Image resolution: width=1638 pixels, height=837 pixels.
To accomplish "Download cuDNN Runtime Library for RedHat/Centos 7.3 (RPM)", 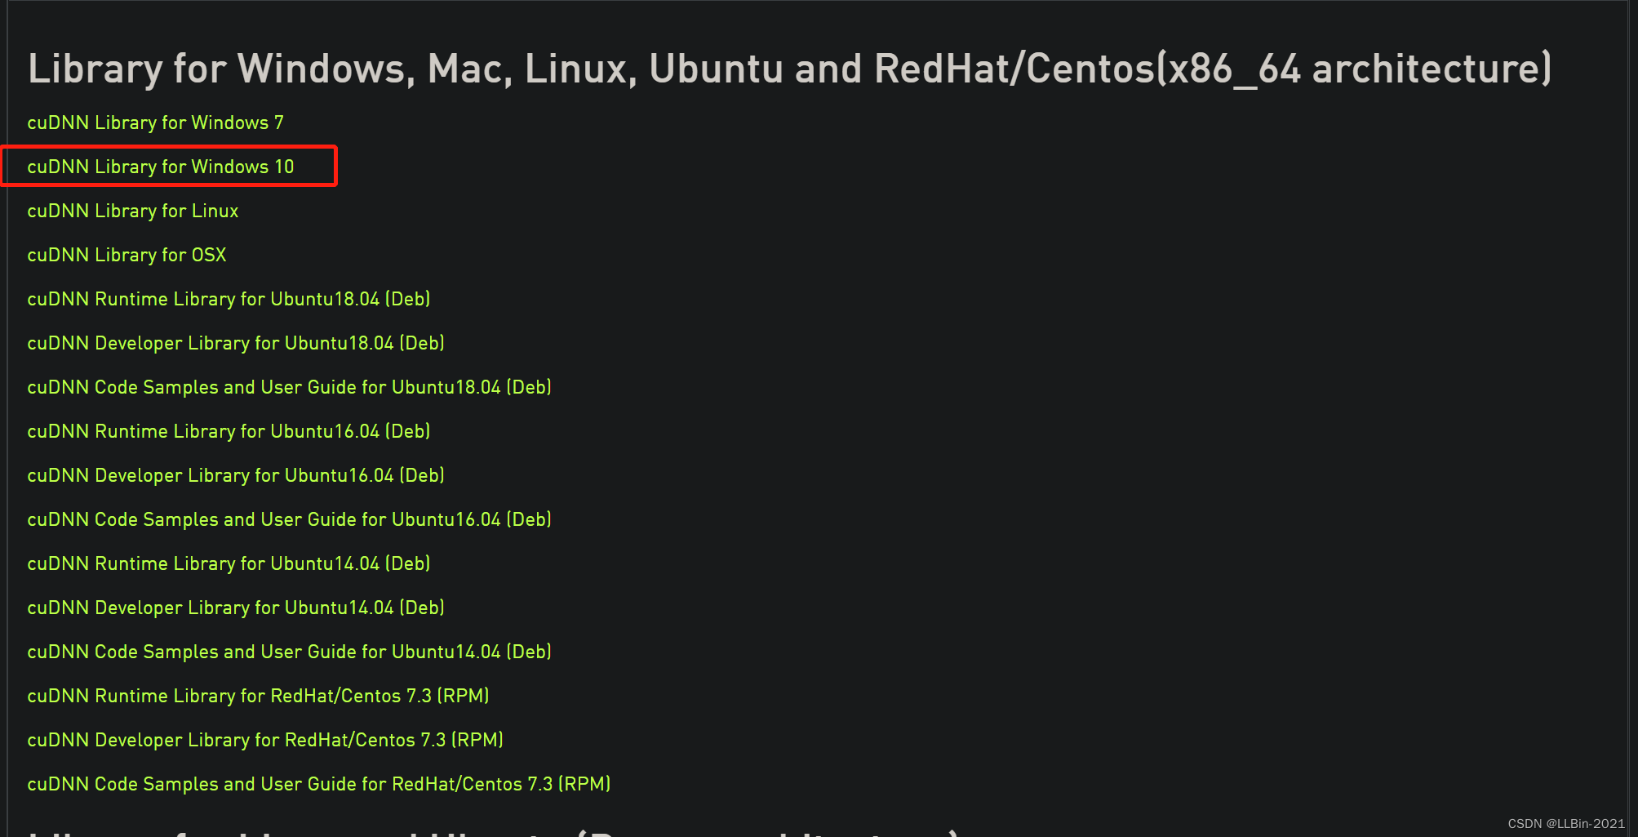I will pyautogui.click(x=258, y=696).
